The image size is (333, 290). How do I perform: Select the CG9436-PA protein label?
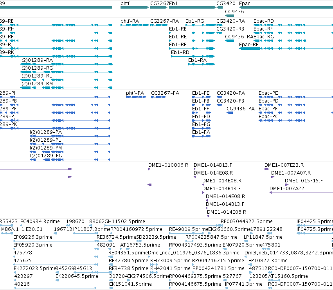[241, 109]
